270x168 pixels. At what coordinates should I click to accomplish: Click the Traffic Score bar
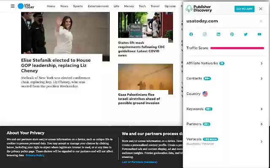(x=237, y=48)
